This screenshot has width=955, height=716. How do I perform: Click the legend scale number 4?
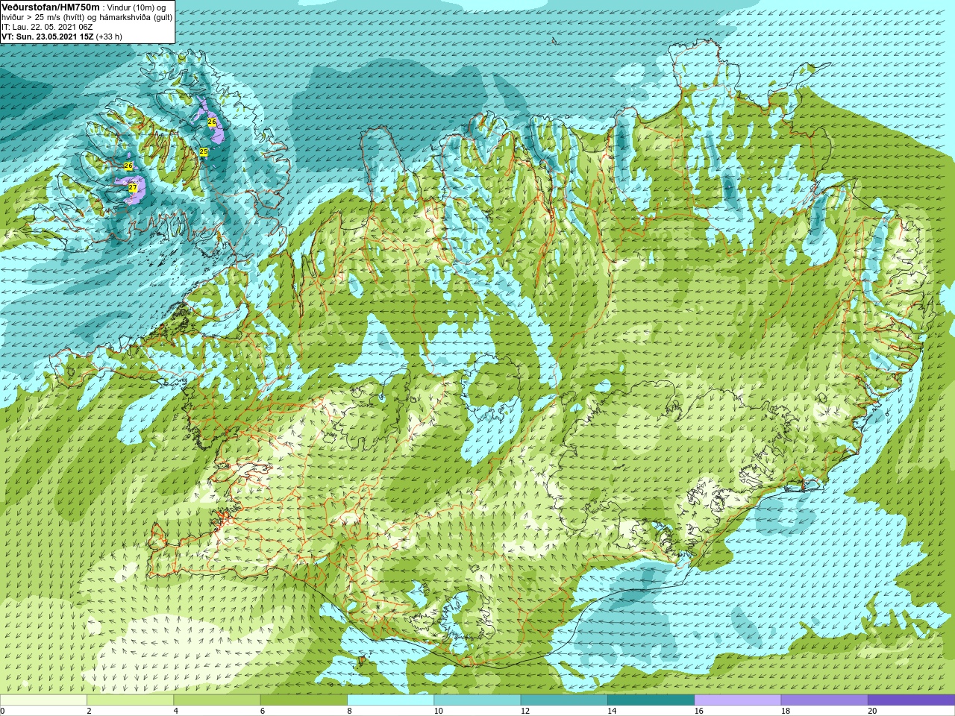point(176,711)
